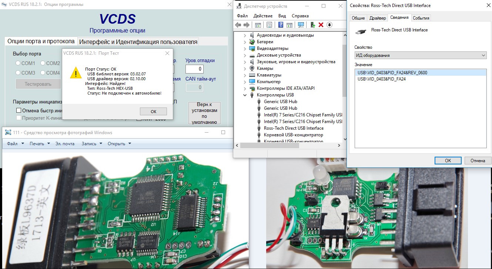Switch to the События tab in Properties

click(421, 18)
